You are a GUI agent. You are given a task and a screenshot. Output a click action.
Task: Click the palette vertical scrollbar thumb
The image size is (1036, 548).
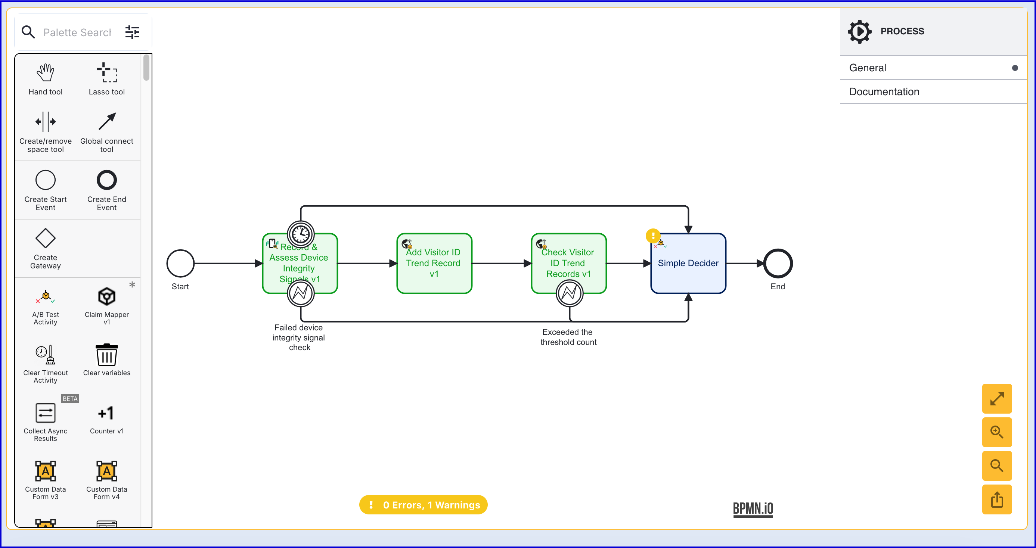pos(146,68)
